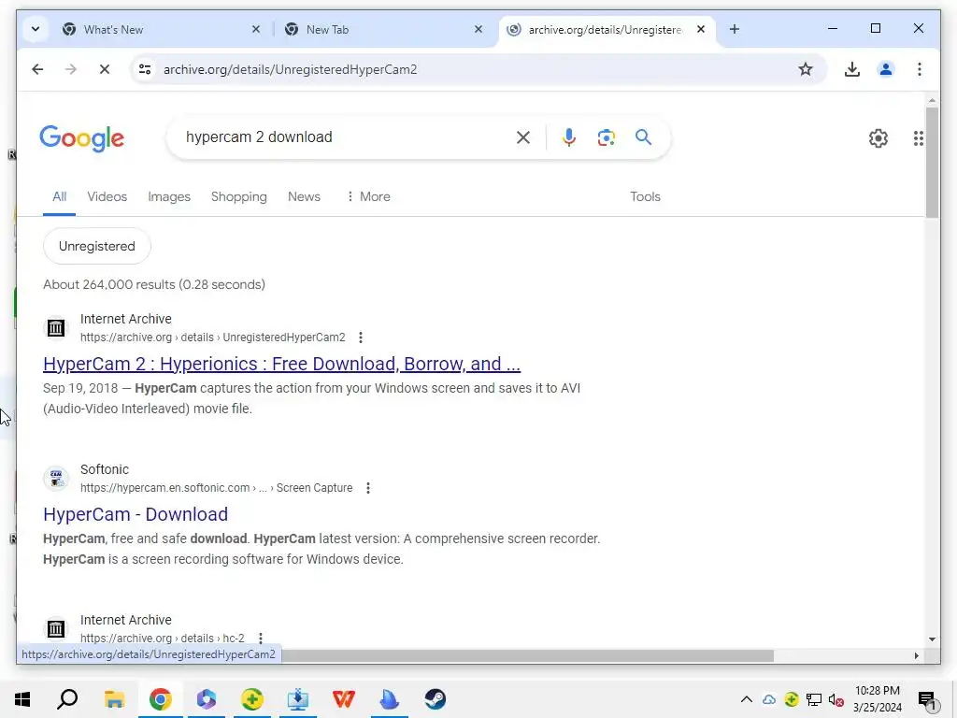Bookmark this page with the star
The width and height of the screenshot is (957, 718).
click(x=806, y=69)
